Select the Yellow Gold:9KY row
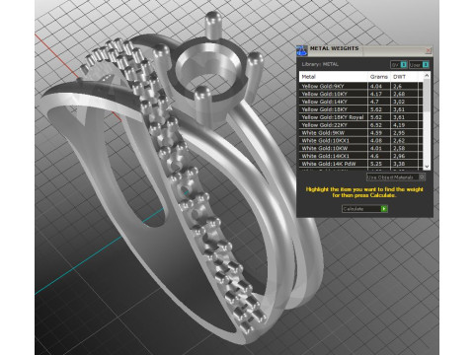The height and width of the screenshot is (355, 474). [x=360, y=86]
